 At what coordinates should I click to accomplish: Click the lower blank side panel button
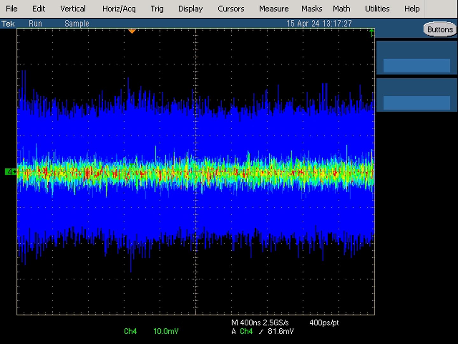point(417,103)
